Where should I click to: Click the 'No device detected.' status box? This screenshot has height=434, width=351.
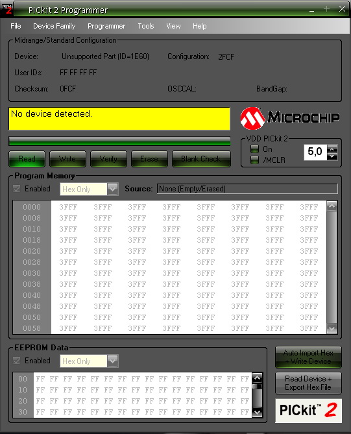[x=119, y=119]
